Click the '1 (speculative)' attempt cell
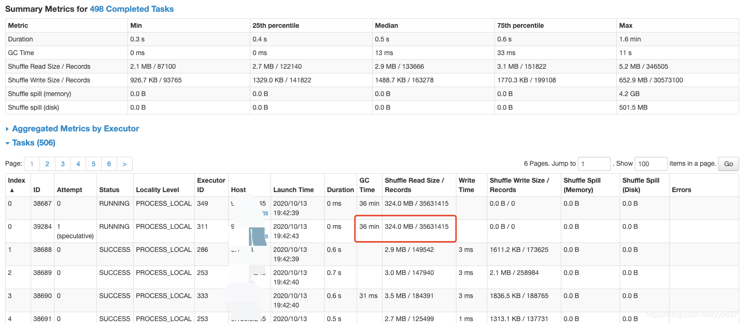Viewport: 742px width, 323px height. (75, 231)
